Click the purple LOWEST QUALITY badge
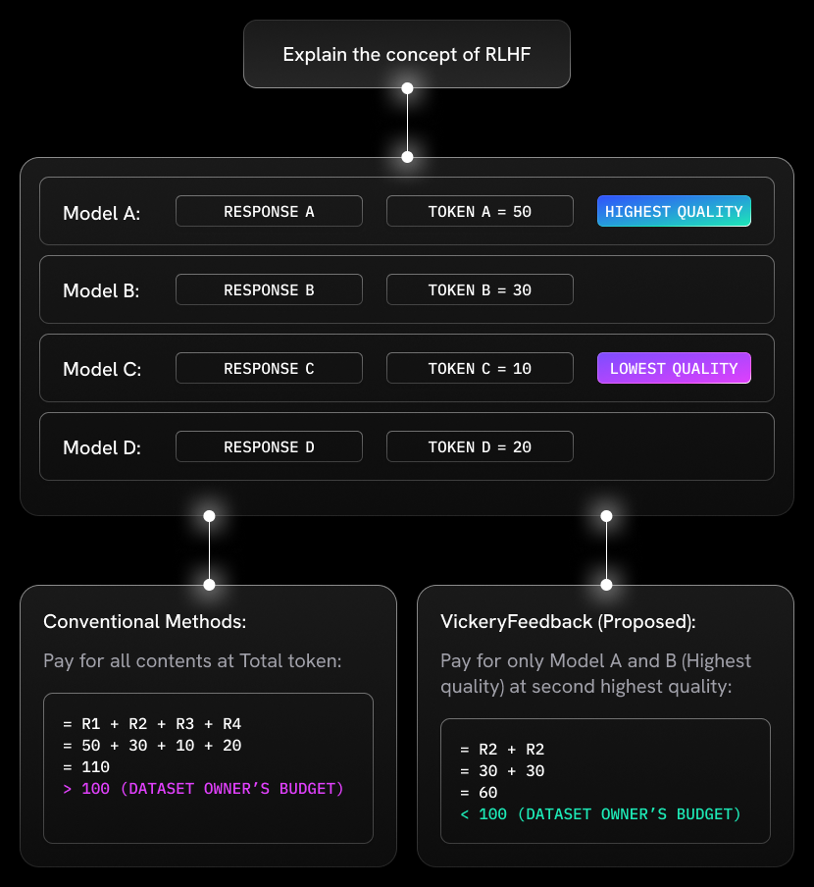Image resolution: width=814 pixels, height=887 pixels. click(x=674, y=368)
